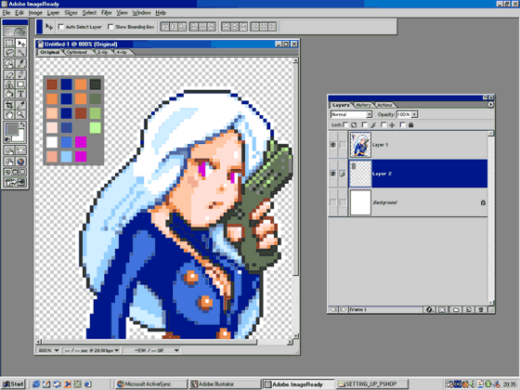Select the Hand tool
The width and height of the screenshot is (520, 390).
[9, 115]
